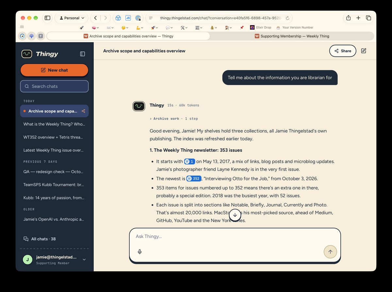Expand the house bookmark folder
Image resolution: width=392 pixels, height=292 pixels.
point(228,27)
